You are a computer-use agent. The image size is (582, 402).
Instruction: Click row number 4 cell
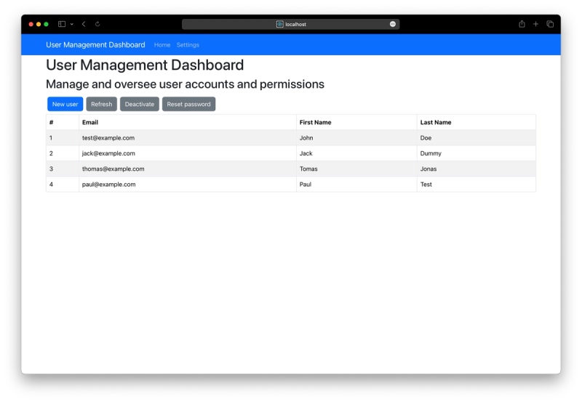click(63, 185)
